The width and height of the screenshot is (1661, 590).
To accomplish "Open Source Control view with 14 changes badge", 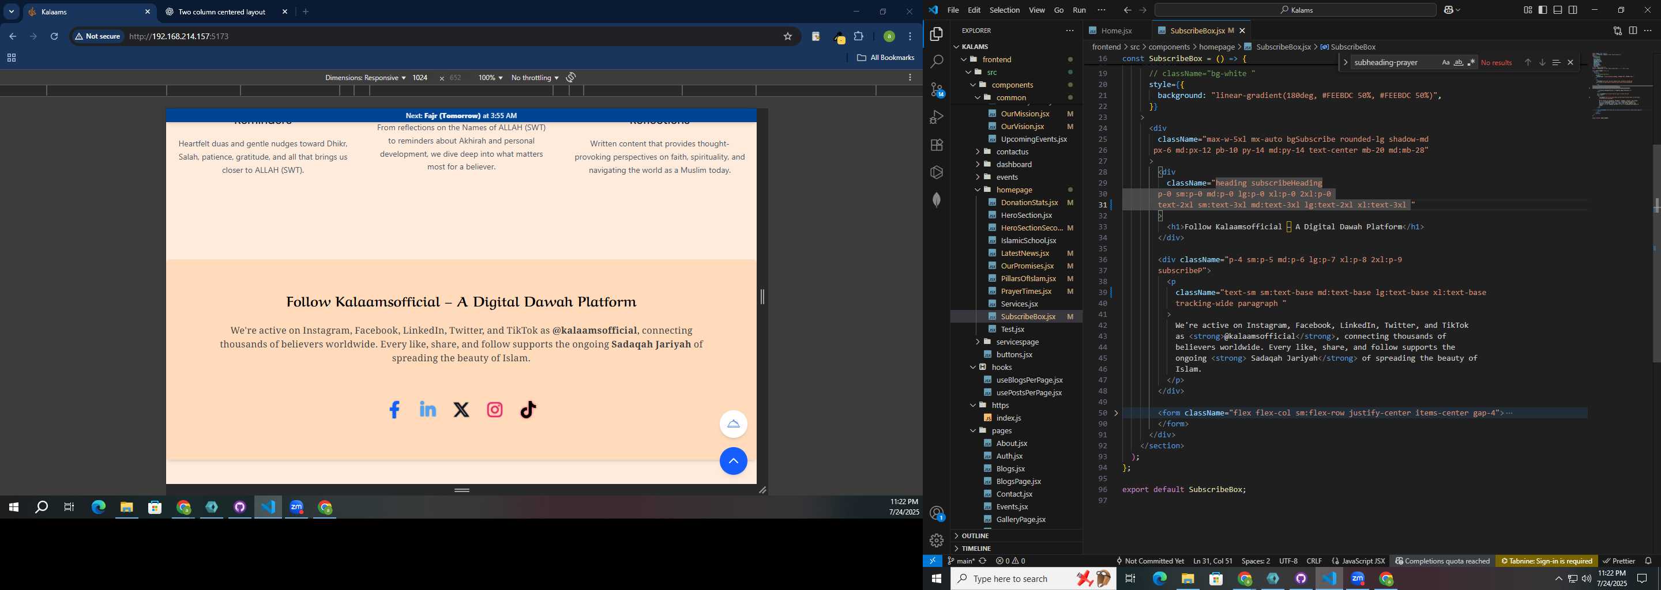I will (937, 89).
